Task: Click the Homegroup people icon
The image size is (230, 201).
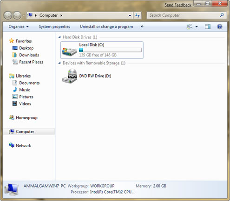Action: 12,117
